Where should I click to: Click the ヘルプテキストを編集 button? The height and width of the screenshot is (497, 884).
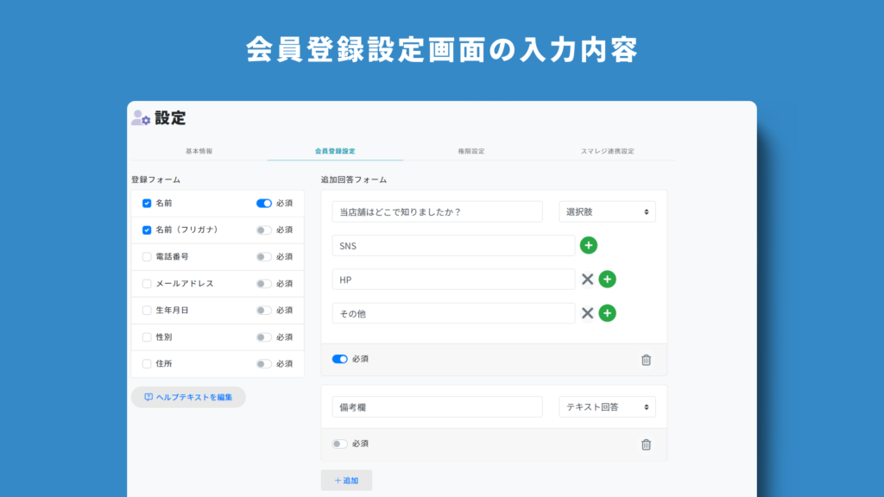point(187,396)
